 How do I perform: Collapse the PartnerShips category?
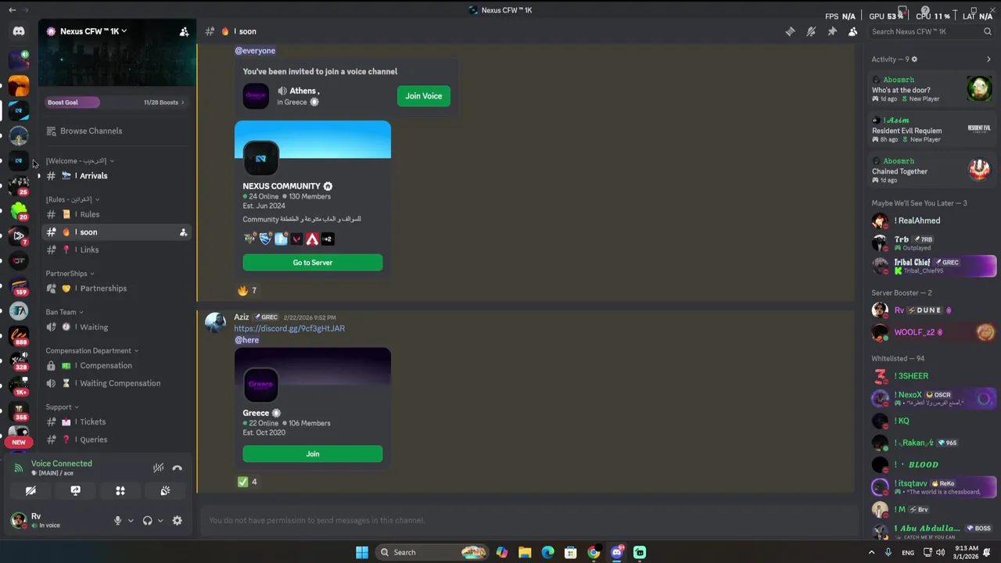70,274
